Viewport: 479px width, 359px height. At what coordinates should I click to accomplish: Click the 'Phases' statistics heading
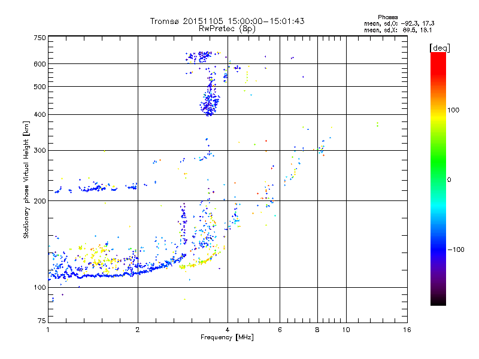tap(387, 17)
